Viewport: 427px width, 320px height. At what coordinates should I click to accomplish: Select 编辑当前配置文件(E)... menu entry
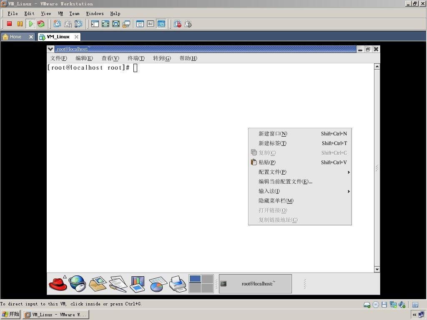300,182
